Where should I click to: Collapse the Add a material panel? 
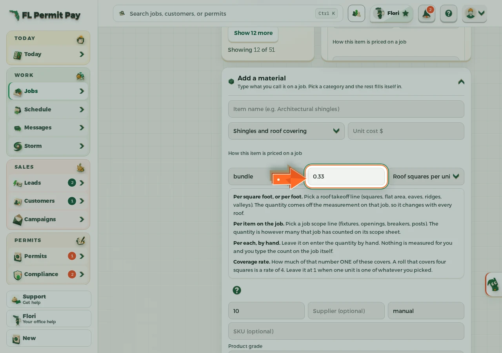(461, 82)
